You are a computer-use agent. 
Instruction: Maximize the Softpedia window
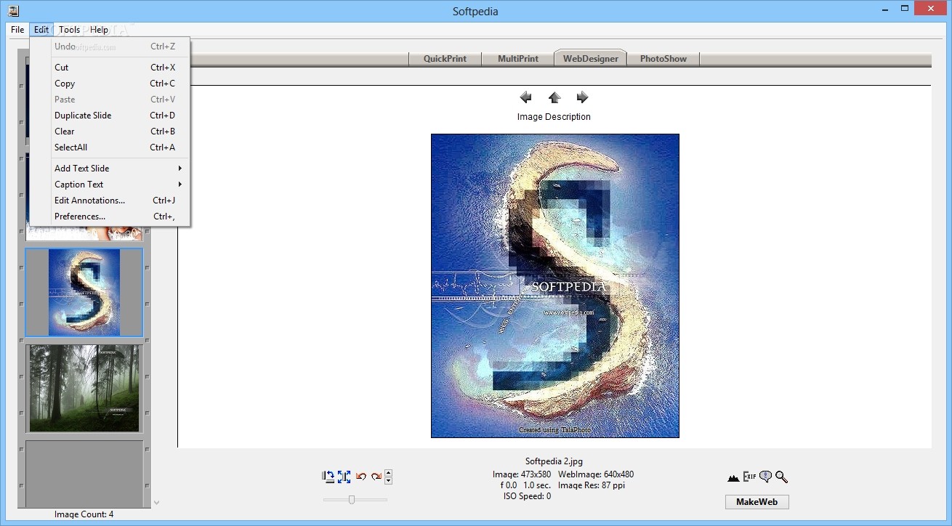point(905,9)
